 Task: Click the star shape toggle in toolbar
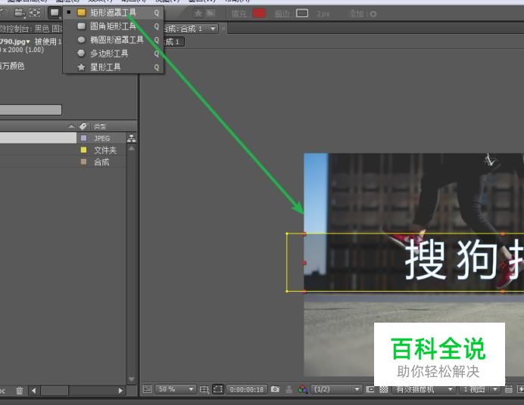point(198,14)
